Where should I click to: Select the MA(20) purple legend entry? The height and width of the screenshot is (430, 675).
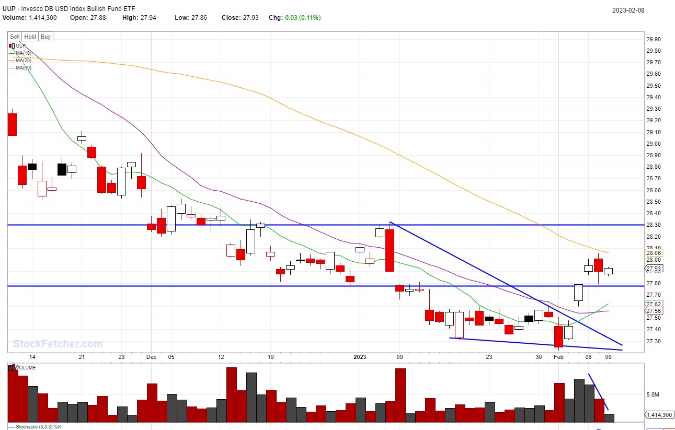pyautogui.click(x=19, y=61)
